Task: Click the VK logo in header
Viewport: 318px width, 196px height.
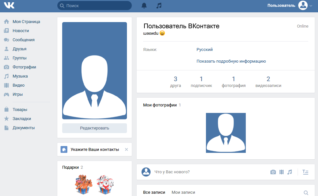Action: tap(9, 6)
